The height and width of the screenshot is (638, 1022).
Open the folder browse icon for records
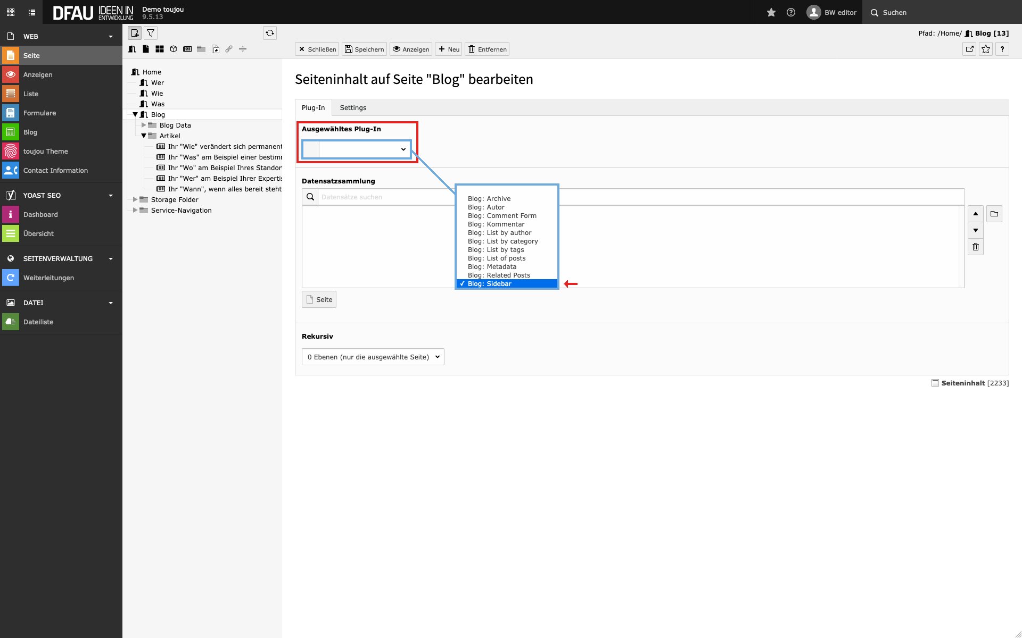coord(994,214)
